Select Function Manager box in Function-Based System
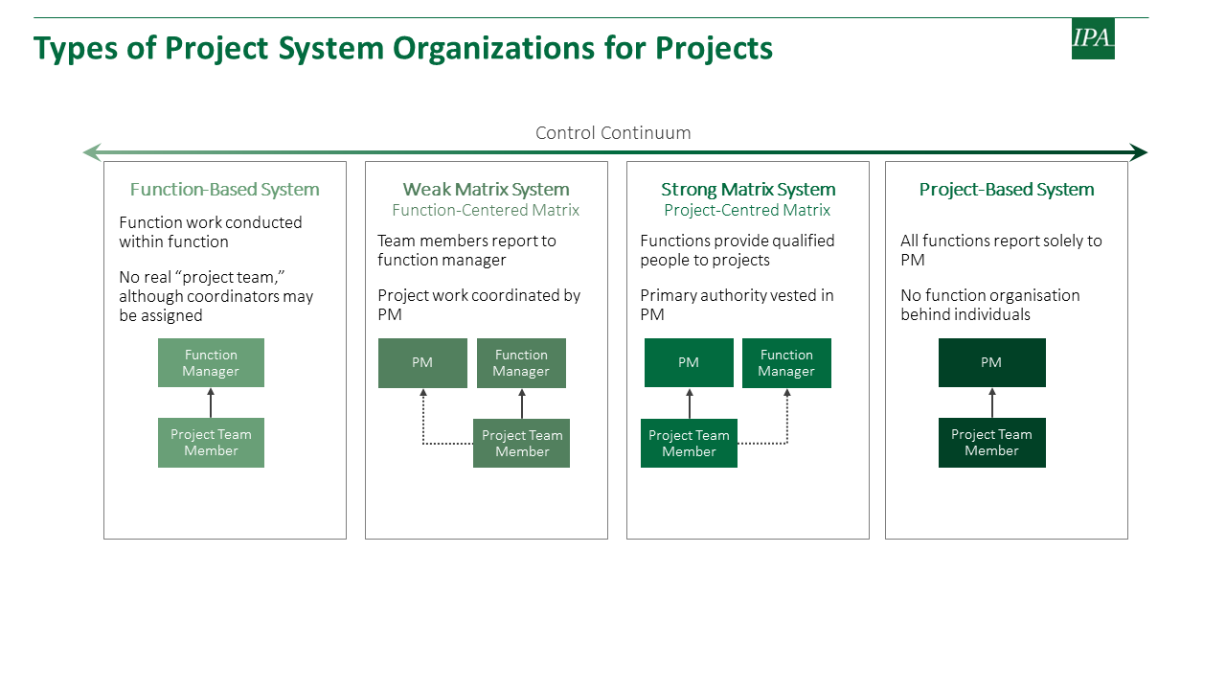 click(x=211, y=363)
